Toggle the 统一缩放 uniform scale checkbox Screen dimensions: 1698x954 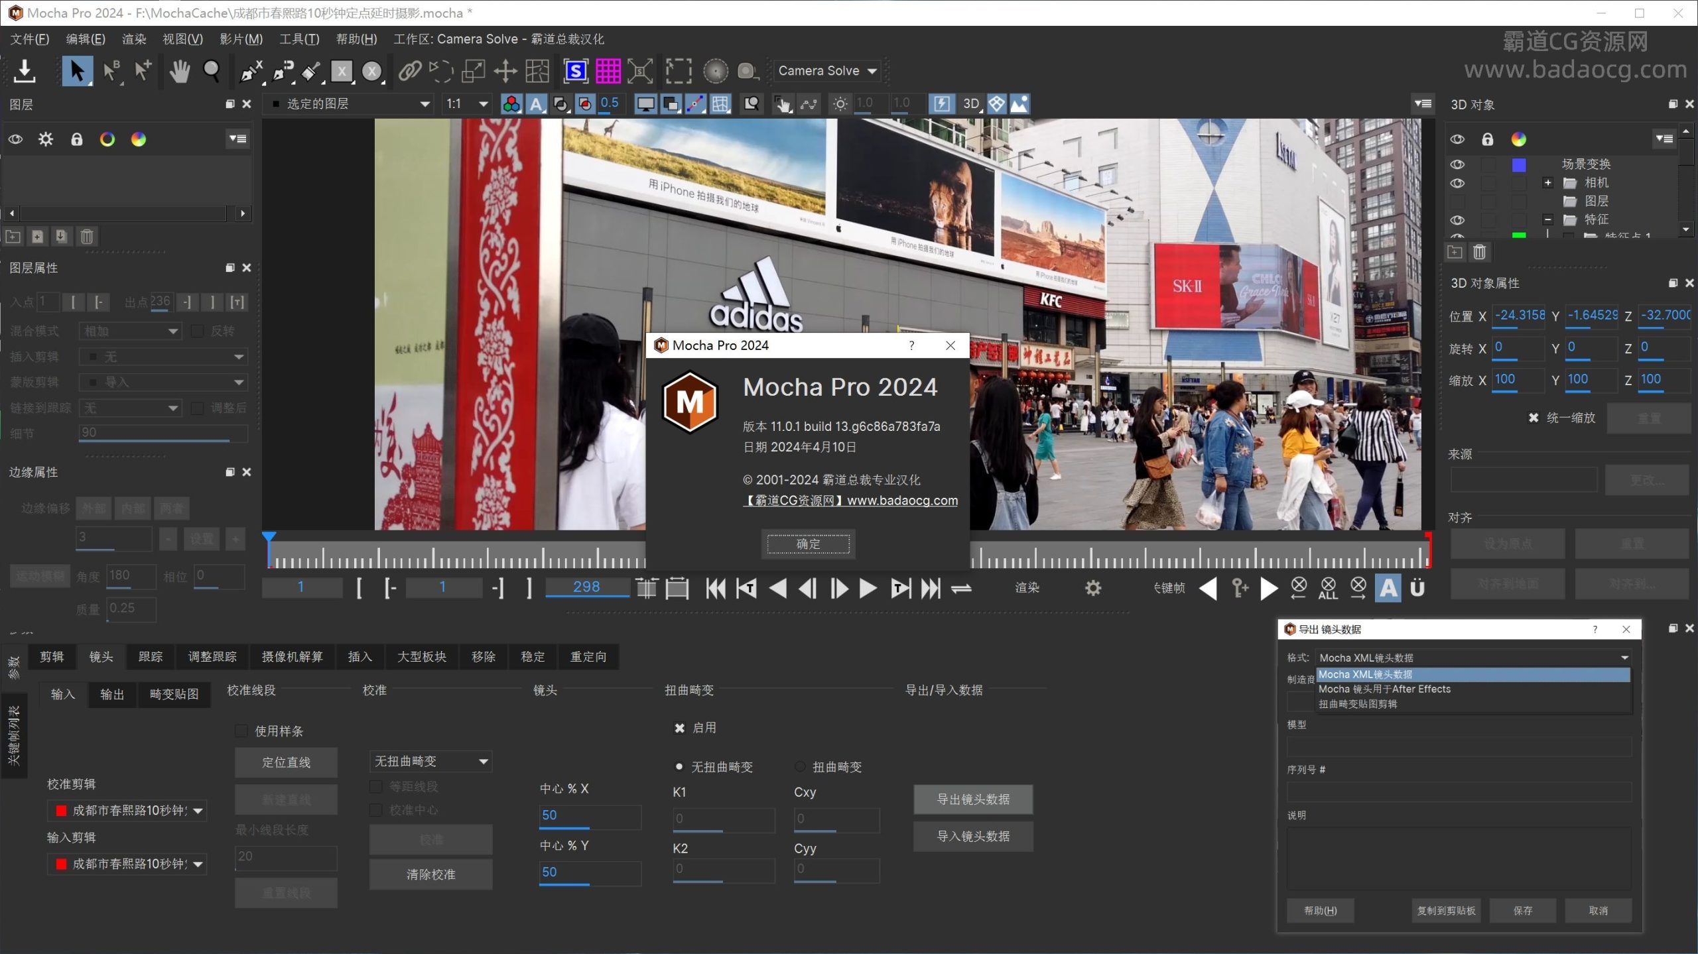1534,418
